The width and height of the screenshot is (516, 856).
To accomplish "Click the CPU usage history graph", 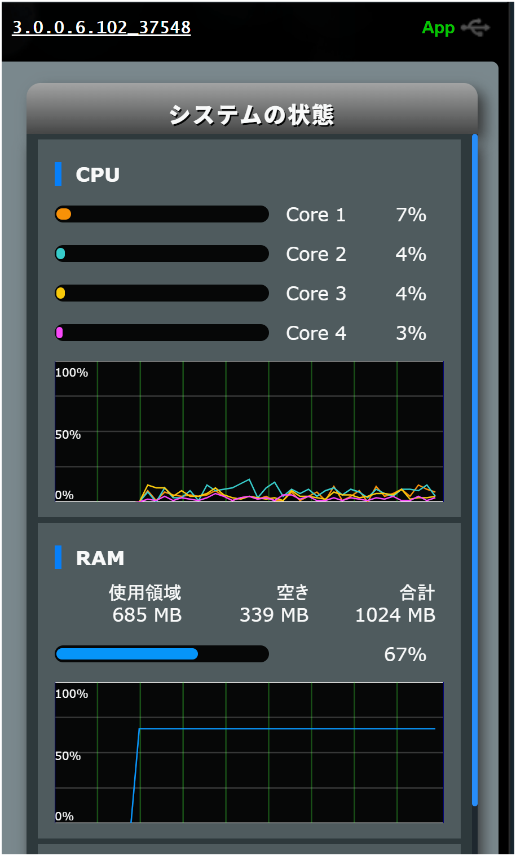I will tap(249, 431).
